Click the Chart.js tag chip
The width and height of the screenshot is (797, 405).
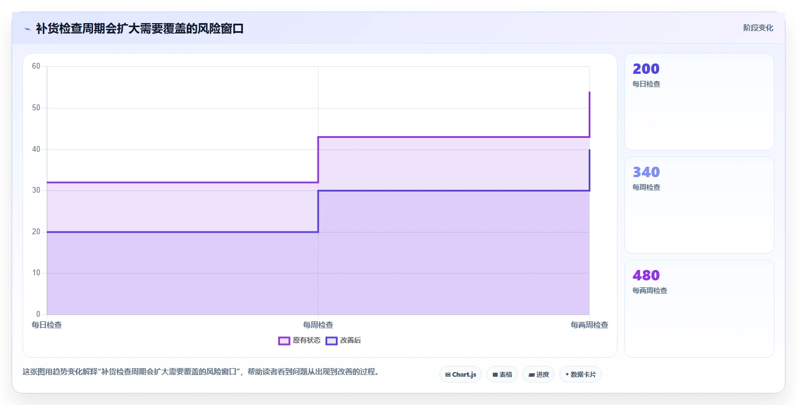461,374
